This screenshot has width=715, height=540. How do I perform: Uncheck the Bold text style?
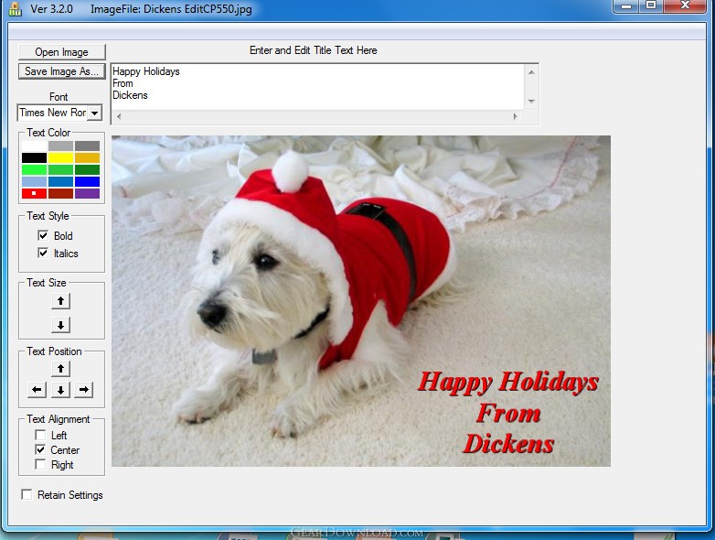pyautogui.click(x=42, y=236)
